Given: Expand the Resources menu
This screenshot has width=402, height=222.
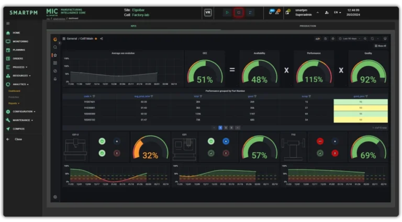Looking at the screenshot, I should (18, 76).
